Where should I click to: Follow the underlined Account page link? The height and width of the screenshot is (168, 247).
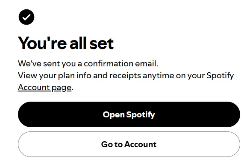pyautogui.click(x=45, y=88)
